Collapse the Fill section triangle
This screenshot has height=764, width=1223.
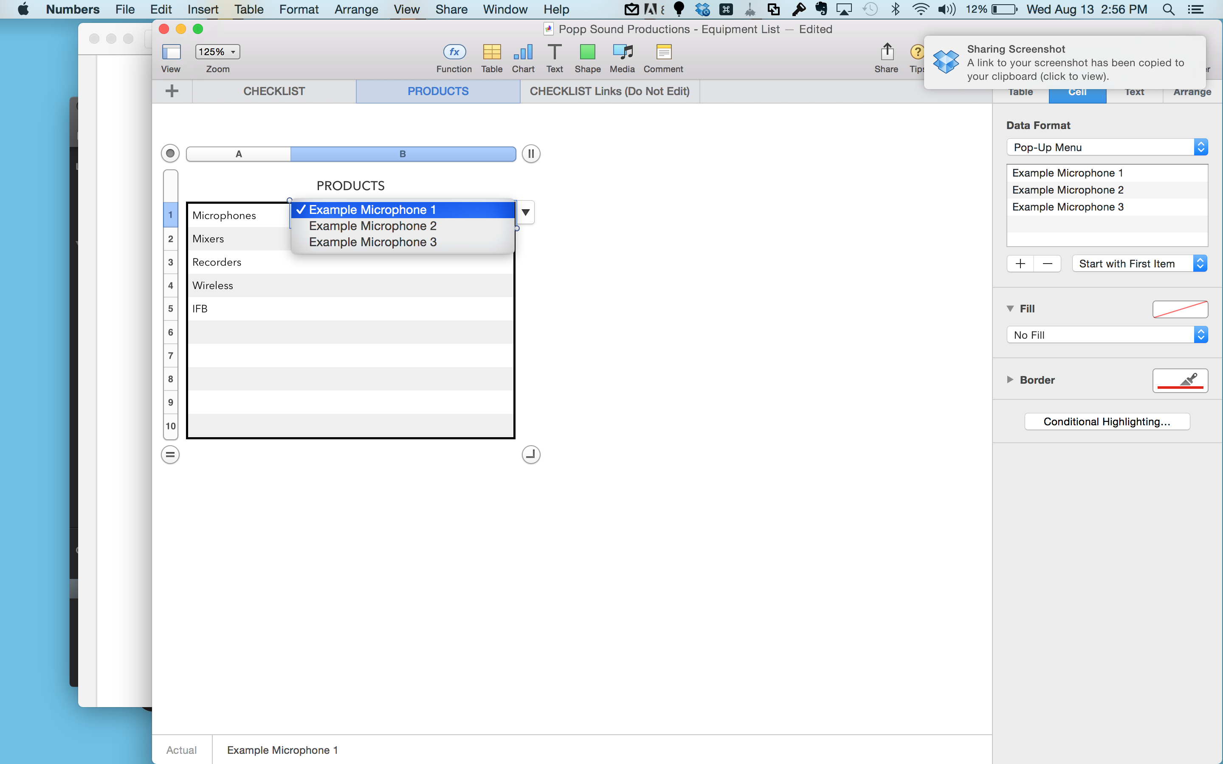pos(1010,308)
